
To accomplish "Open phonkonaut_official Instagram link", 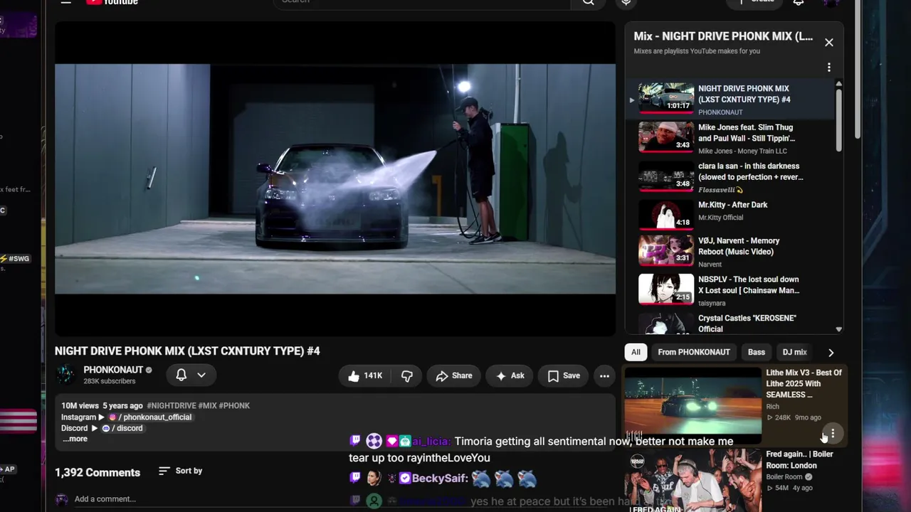I will point(149,417).
